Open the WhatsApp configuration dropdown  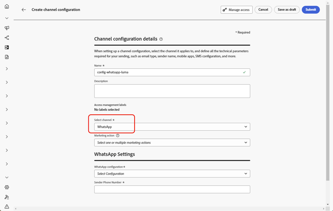pyautogui.click(x=172, y=174)
